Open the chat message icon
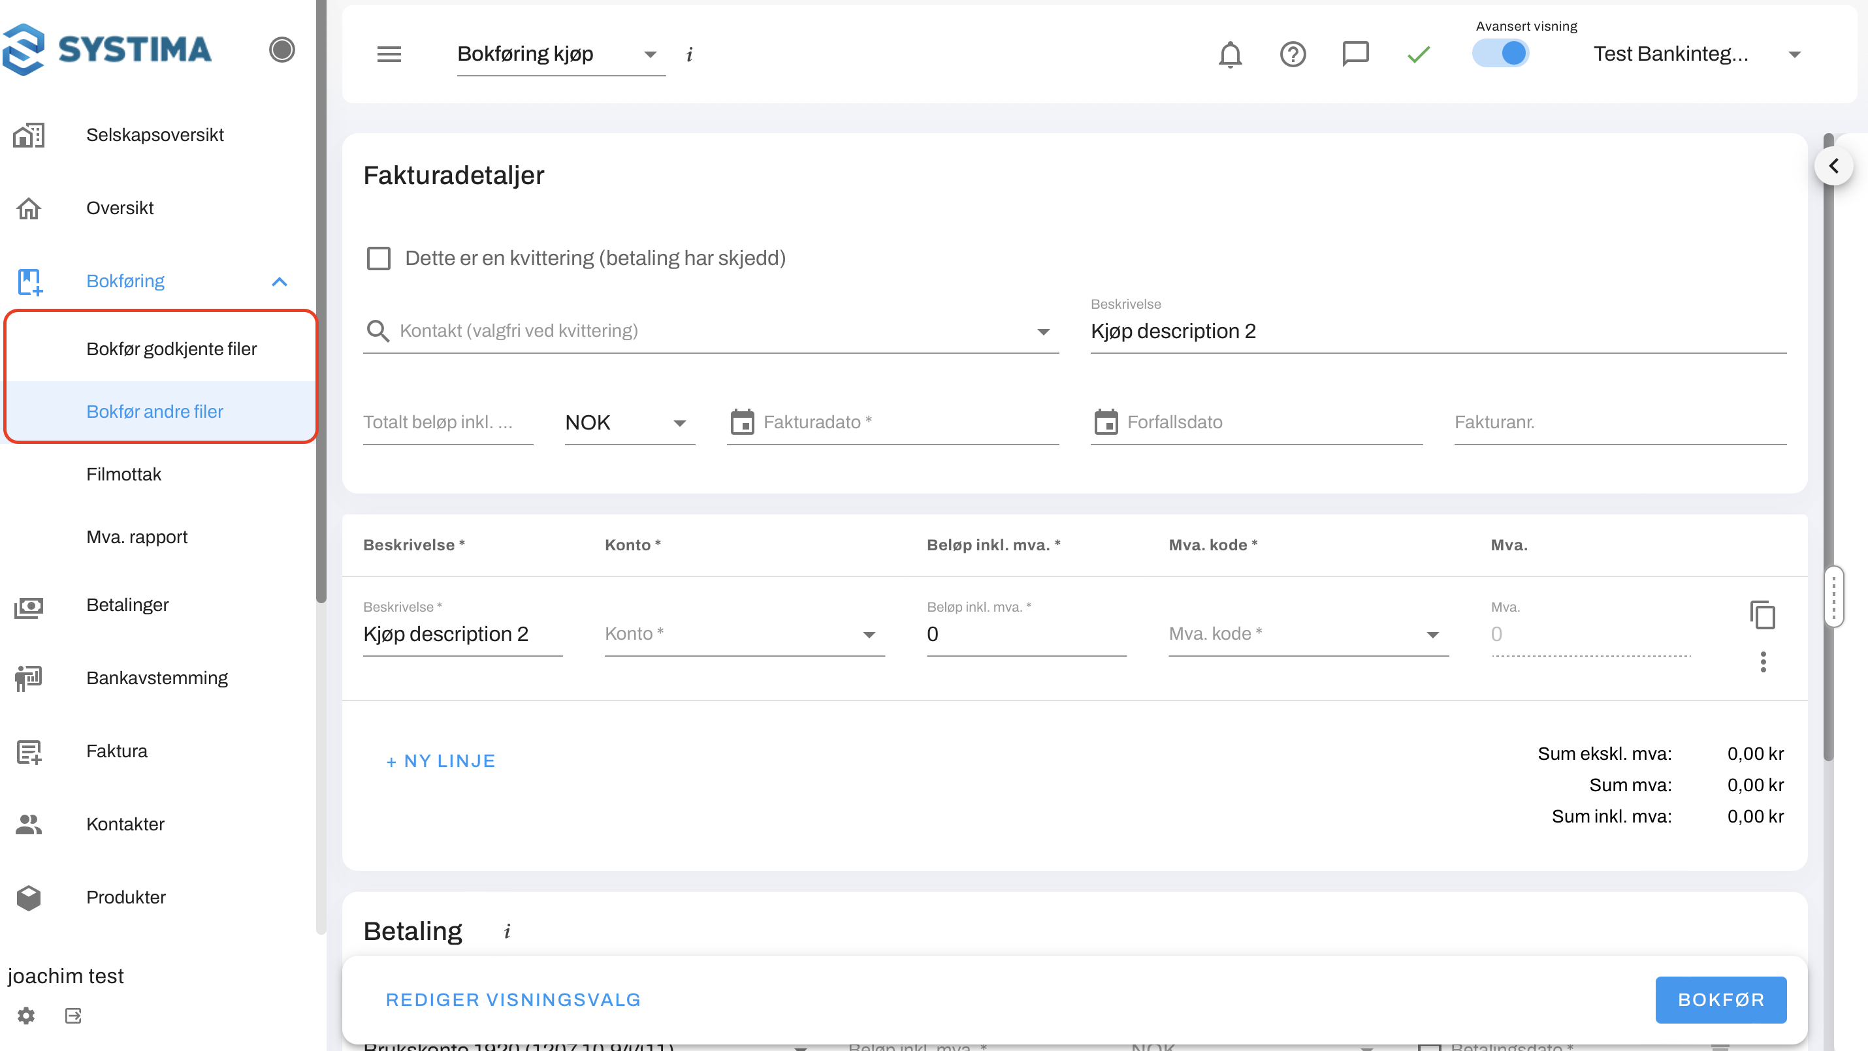Screen dimensions: 1868x1051 click(1355, 54)
